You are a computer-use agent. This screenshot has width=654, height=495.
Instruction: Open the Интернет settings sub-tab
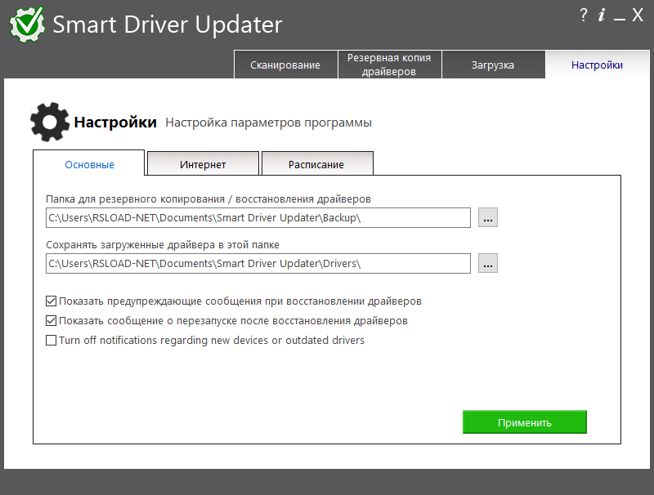coord(203,164)
